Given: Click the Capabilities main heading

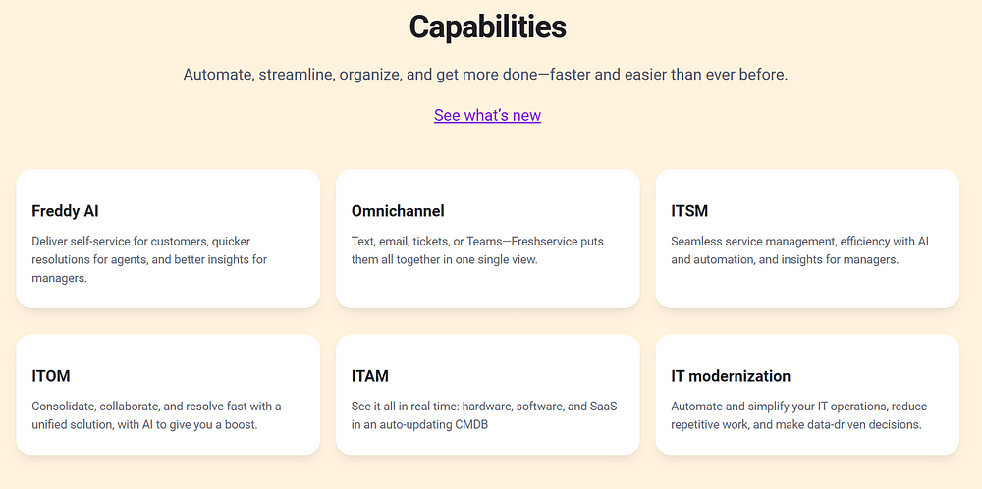Looking at the screenshot, I should point(487,27).
